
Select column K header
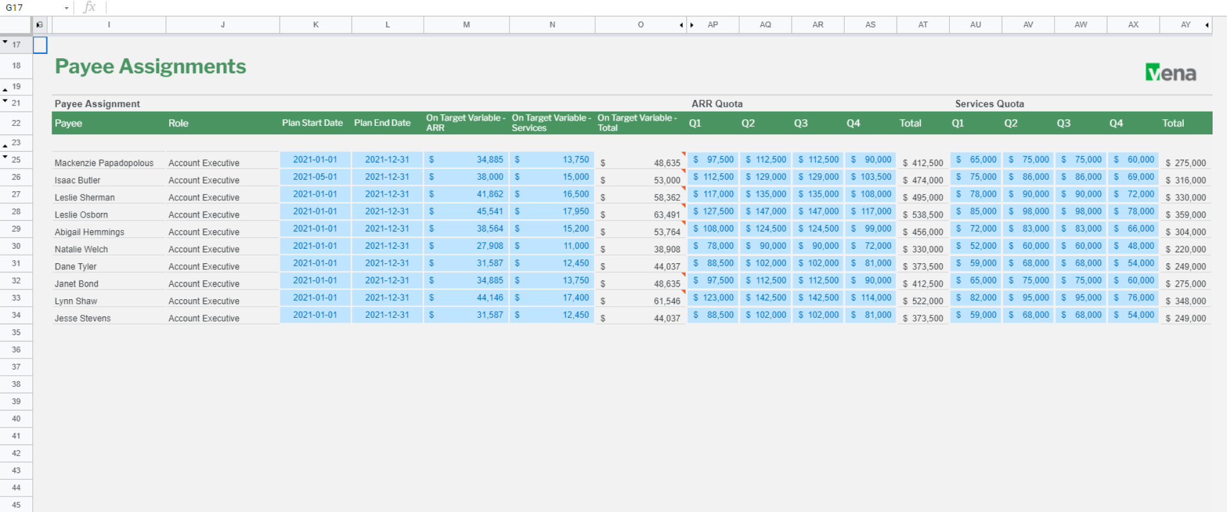[316, 25]
